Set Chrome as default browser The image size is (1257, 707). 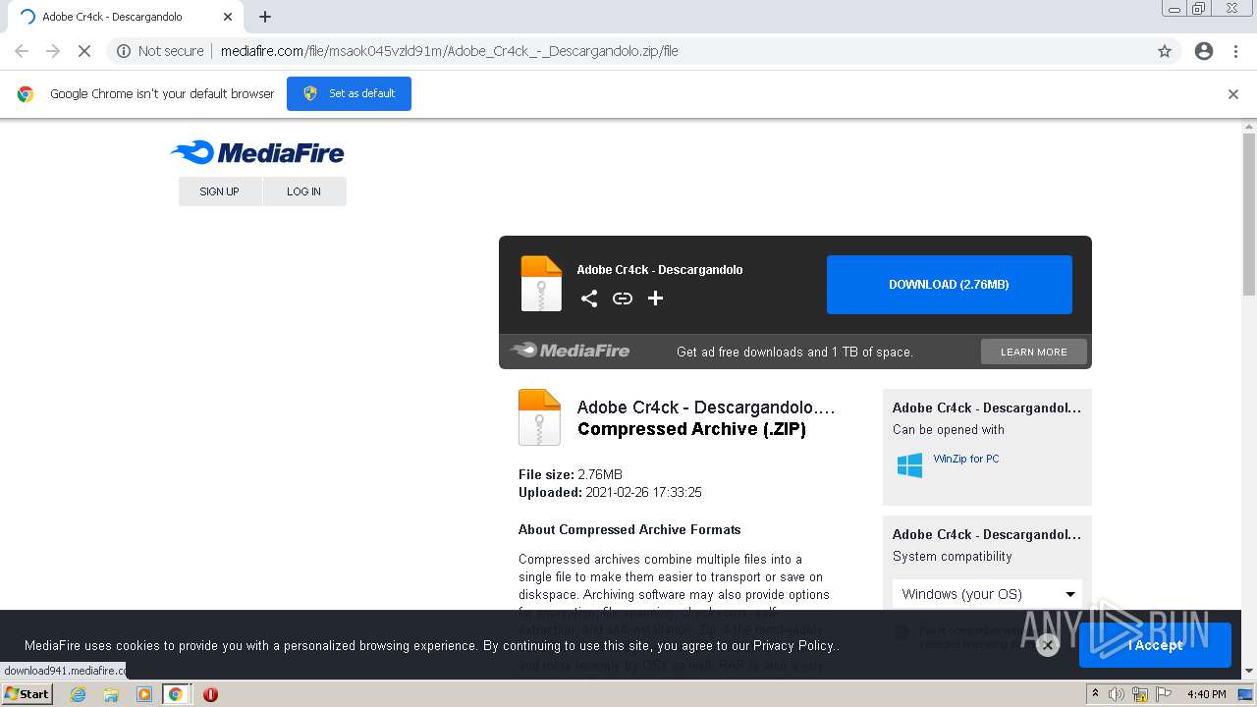tap(349, 93)
